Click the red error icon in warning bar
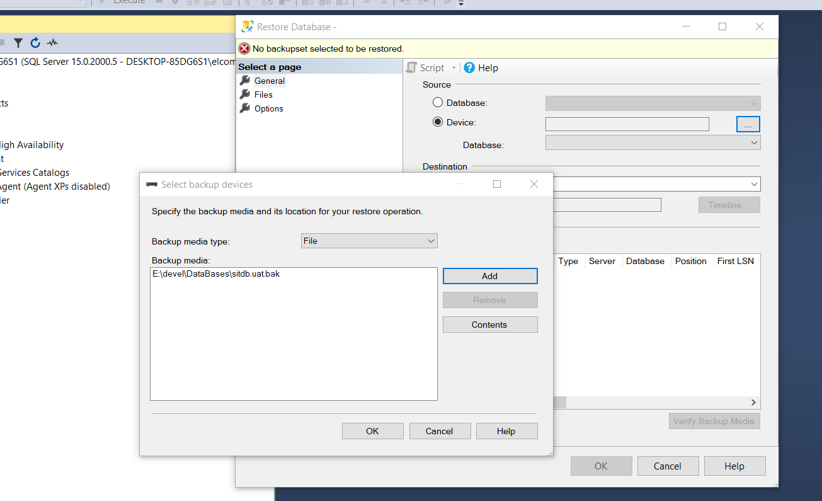Viewport: 822px width, 501px height. pyautogui.click(x=244, y=49)
